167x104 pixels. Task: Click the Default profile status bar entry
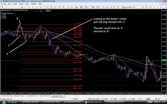click(76, 99)
